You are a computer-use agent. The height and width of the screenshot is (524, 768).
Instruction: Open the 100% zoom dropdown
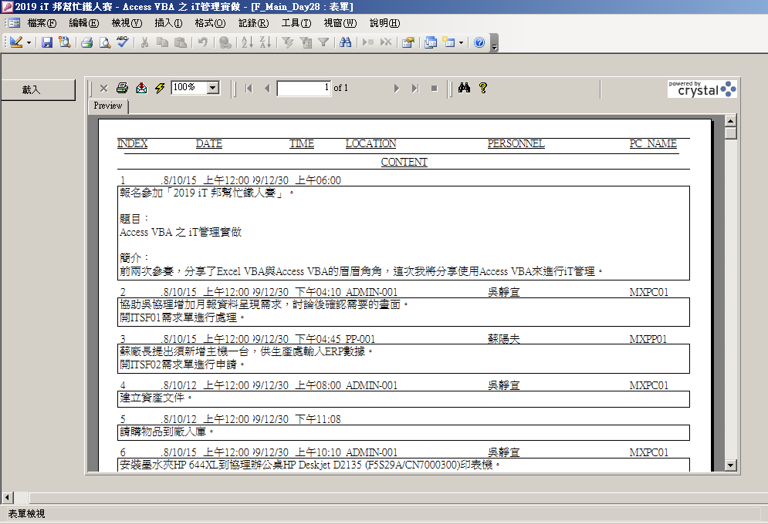[x=212, y=88]
